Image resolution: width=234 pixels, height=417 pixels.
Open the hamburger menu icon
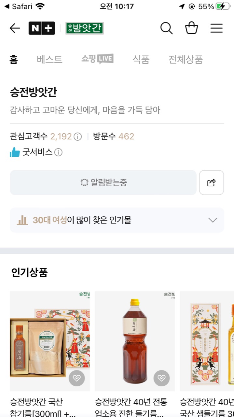click(x=216, y=28)
